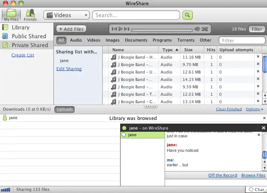The image size is (267, 193).
Task: Click the panel resize grip handle
Action: coord(151,107)
